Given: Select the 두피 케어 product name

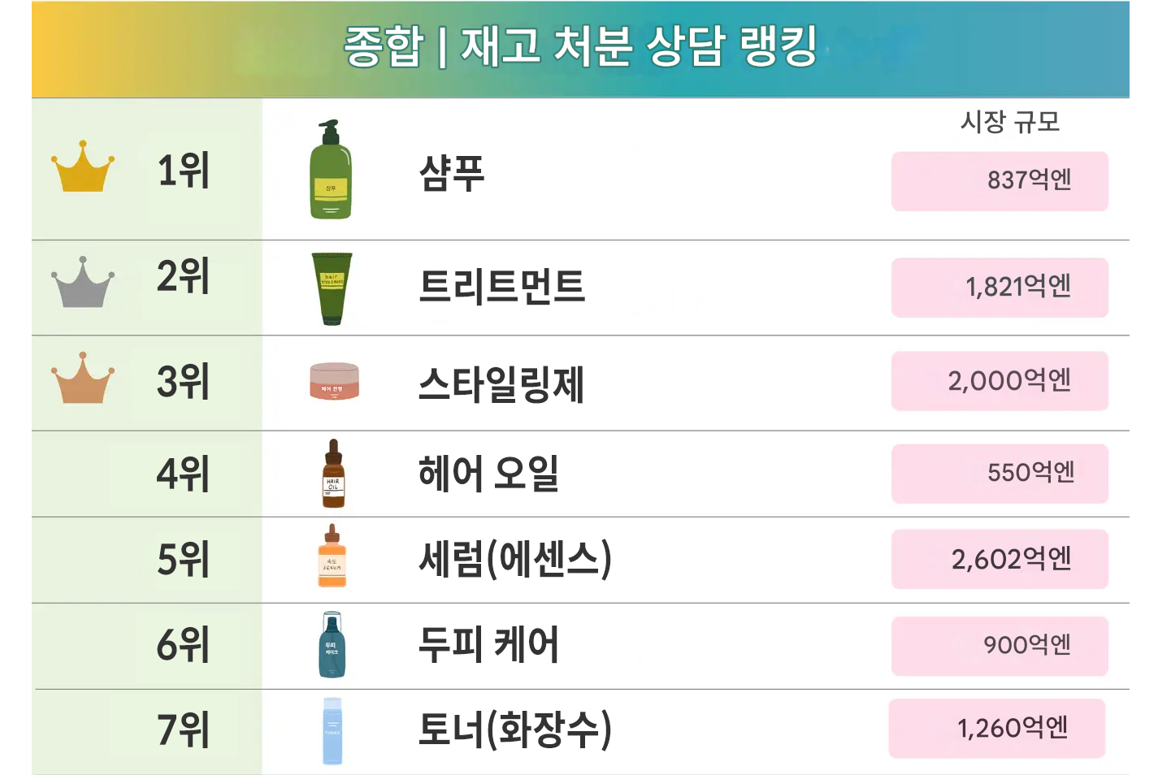Looking at the screenshot, I should tap(488, 645).
